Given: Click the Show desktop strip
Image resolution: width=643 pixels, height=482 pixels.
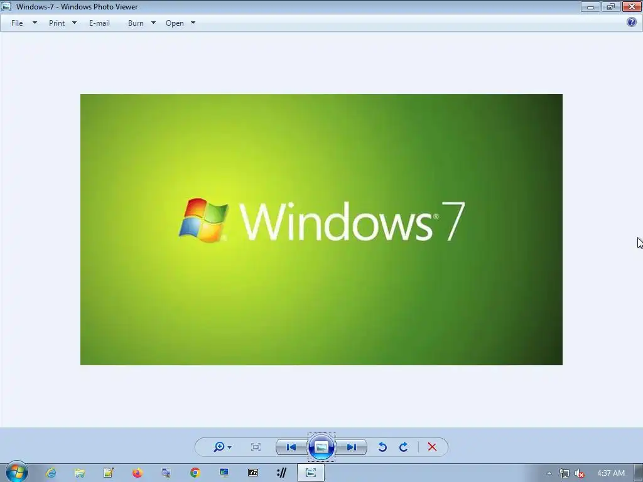Looking at the screenshot, I should tap(639, 473).
